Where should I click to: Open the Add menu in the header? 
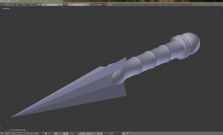point(15,5)
